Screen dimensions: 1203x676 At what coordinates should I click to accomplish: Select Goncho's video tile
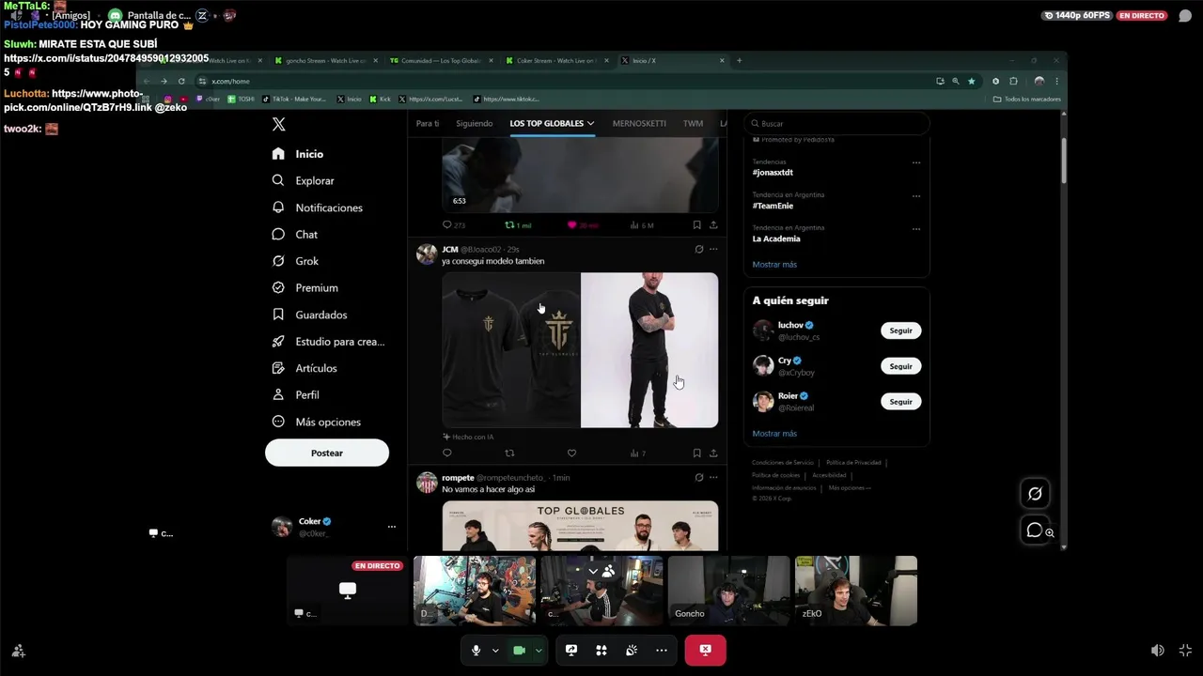click(728, 591)
